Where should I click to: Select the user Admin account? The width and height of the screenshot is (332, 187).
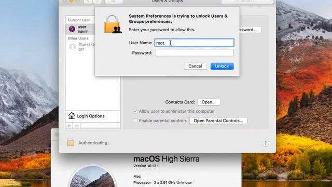coord(80,29)
